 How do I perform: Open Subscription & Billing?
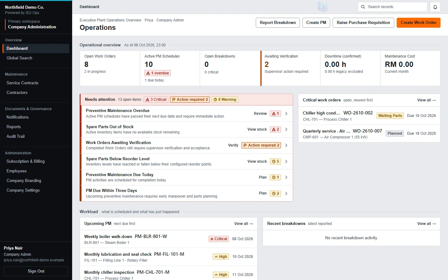pos(36,161)
